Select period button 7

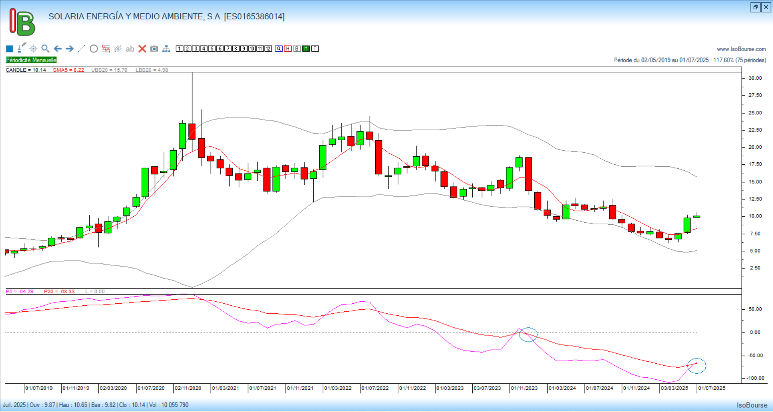click(x=228, y=49)
